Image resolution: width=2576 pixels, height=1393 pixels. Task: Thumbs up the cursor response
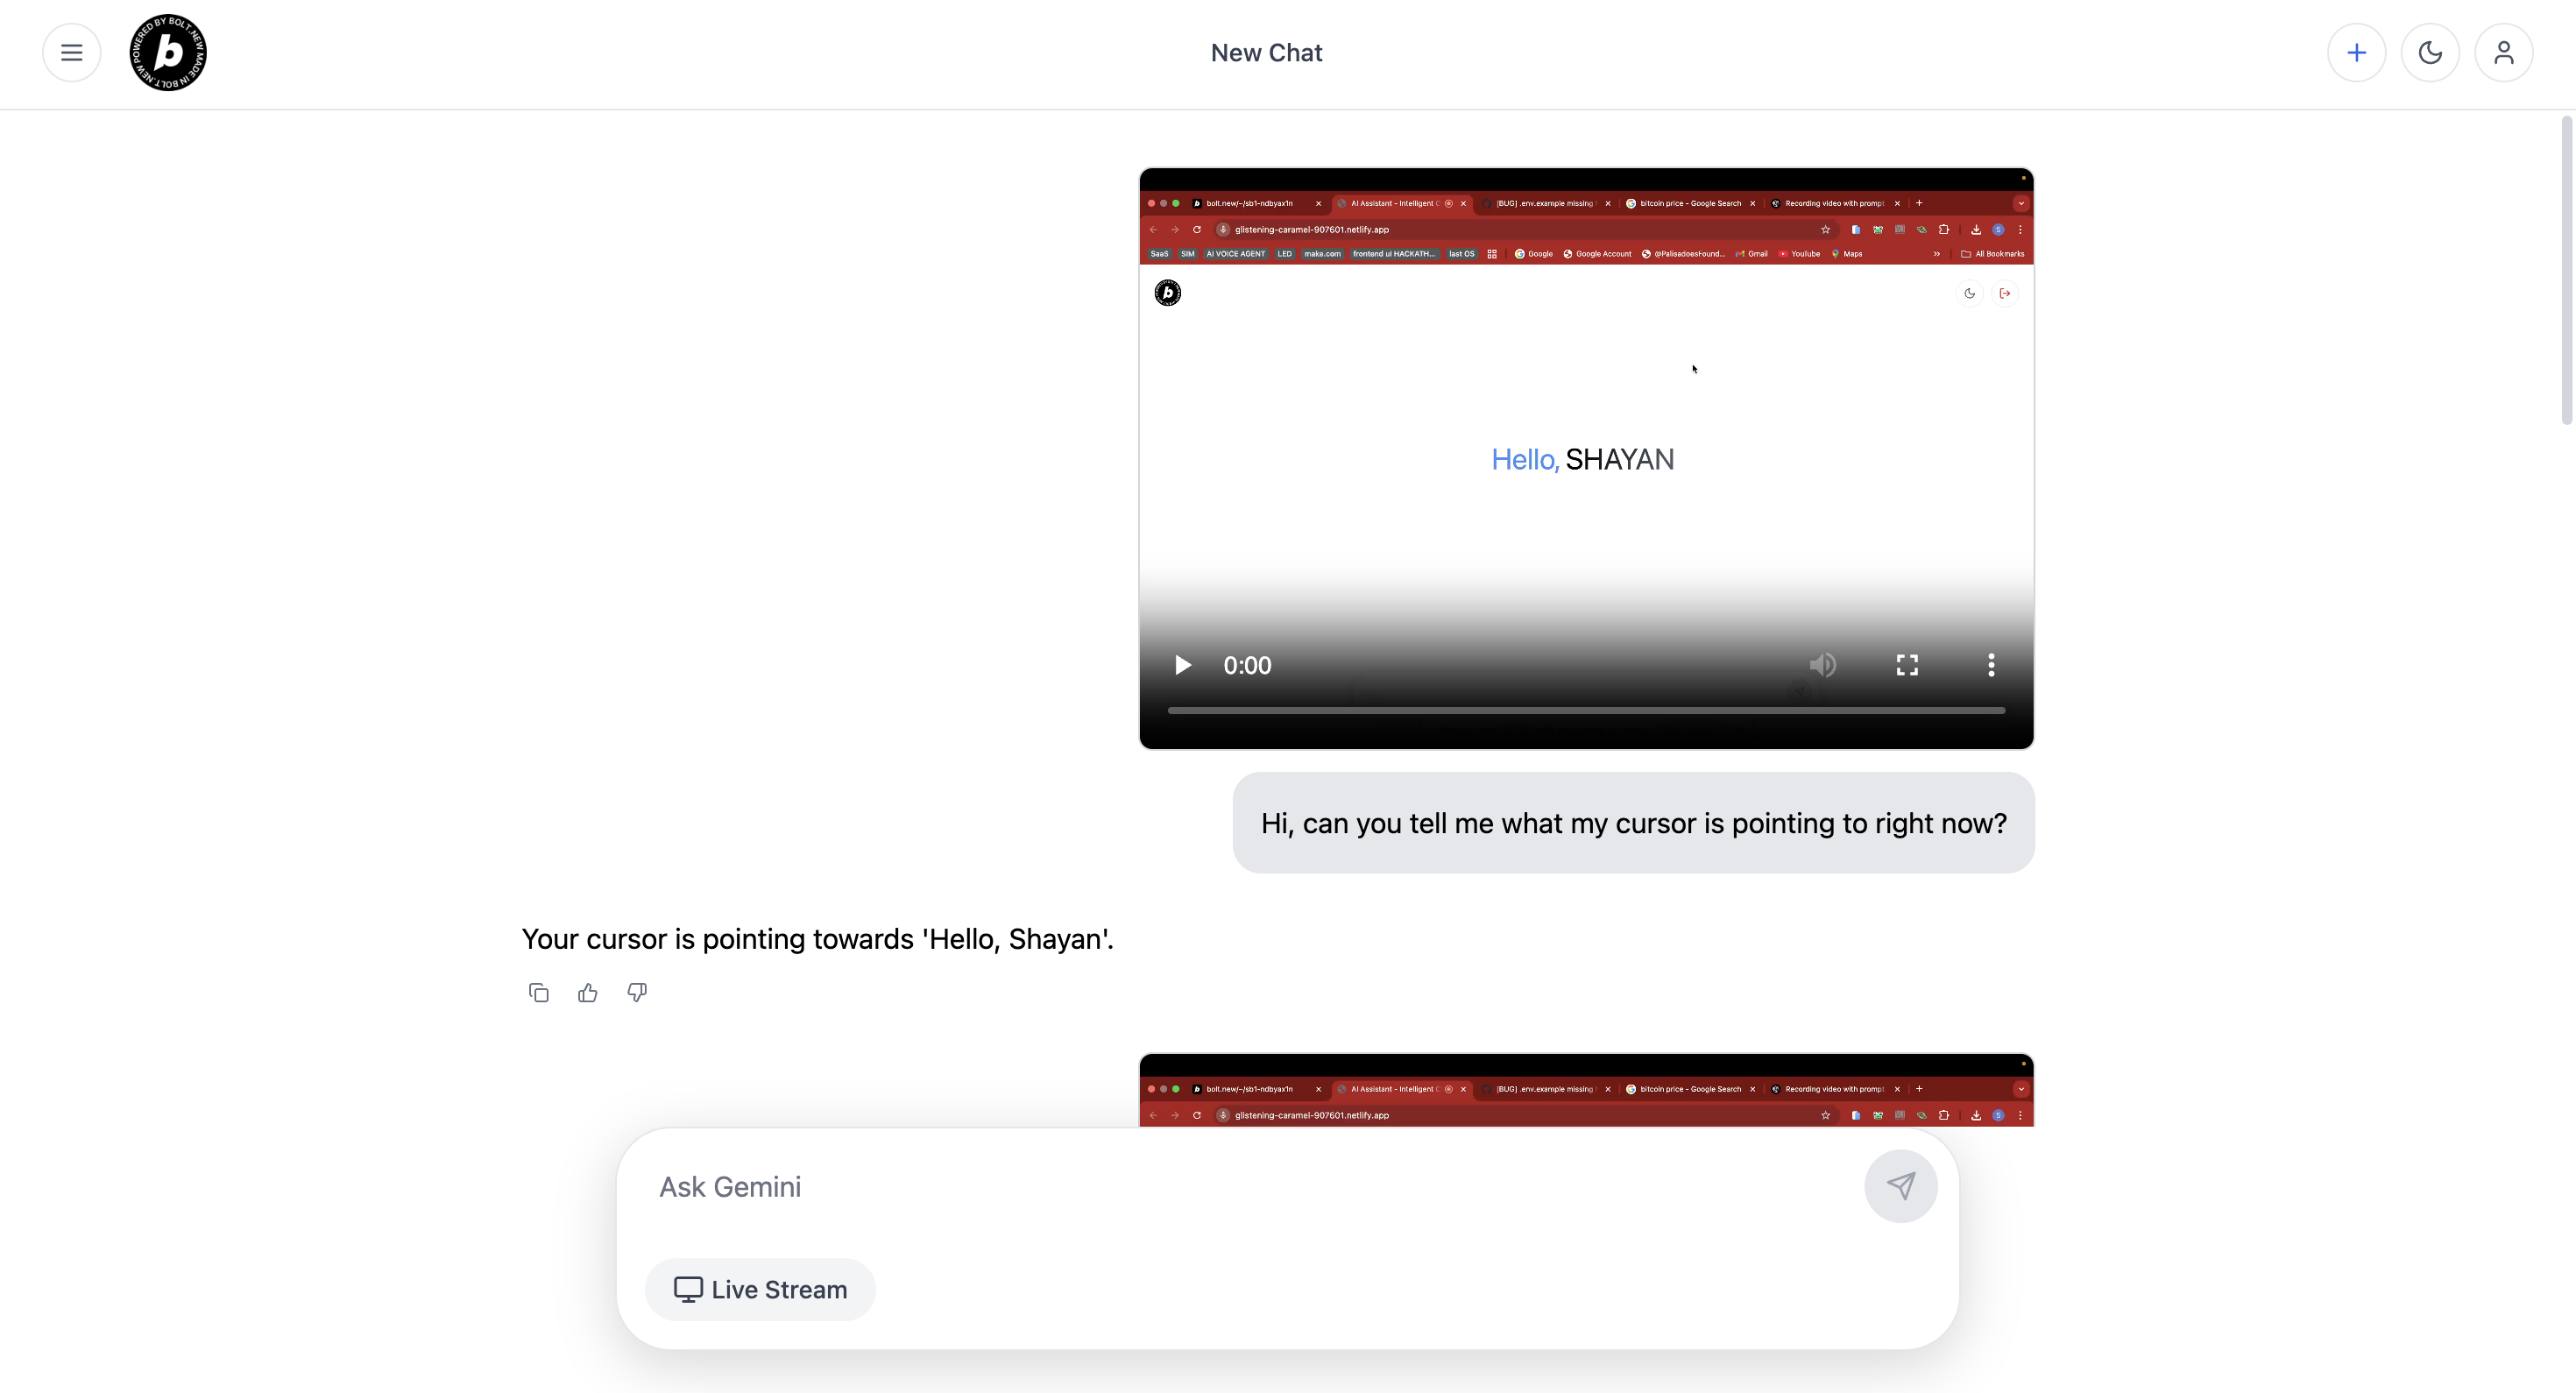tap(588, 993)
